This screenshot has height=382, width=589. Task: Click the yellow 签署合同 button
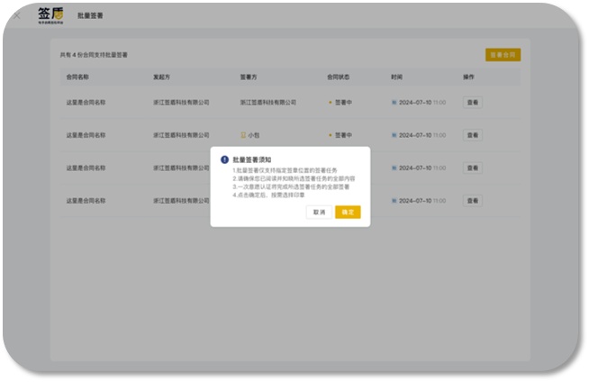tap(502, 55)
